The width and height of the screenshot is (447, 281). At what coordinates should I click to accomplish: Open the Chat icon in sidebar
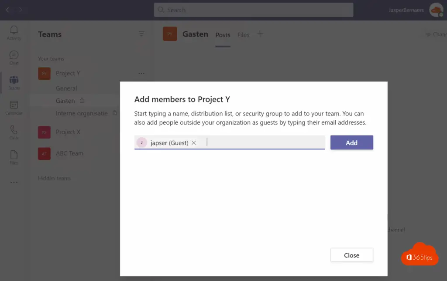click(14, 57)
